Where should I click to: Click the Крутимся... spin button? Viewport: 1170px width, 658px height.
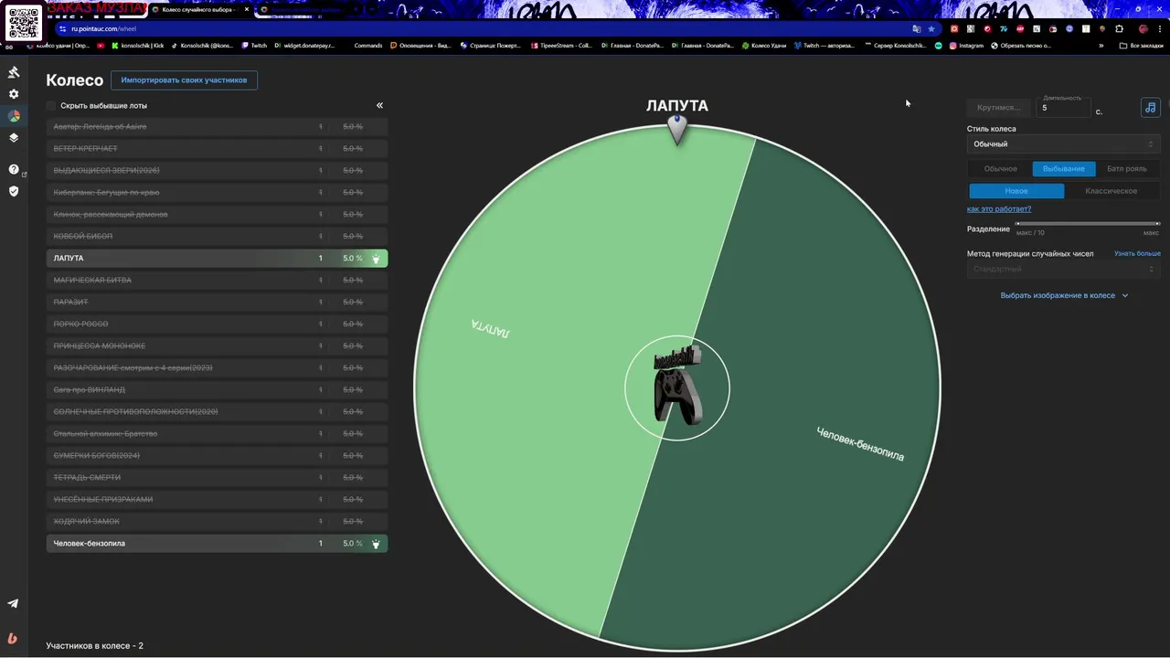point(998,108)
